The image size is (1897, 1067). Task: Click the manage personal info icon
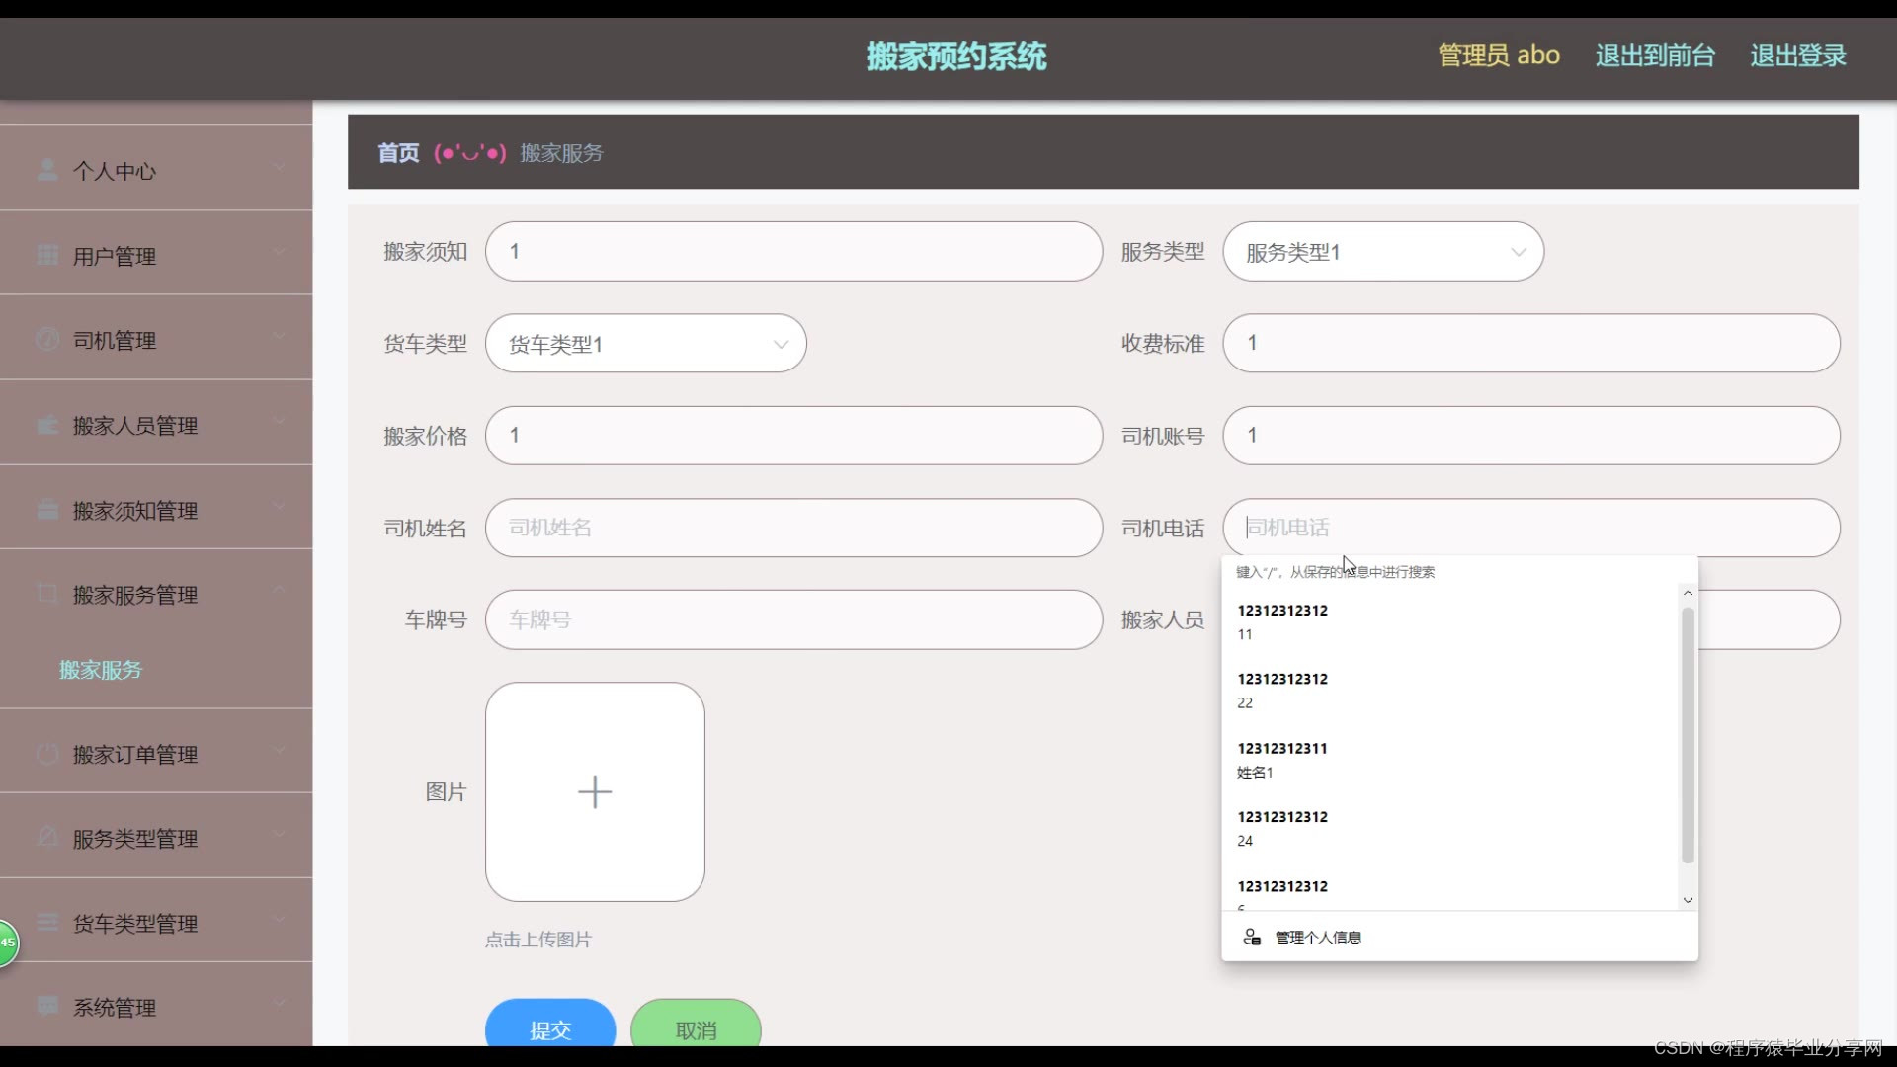tap(1252, 937)
